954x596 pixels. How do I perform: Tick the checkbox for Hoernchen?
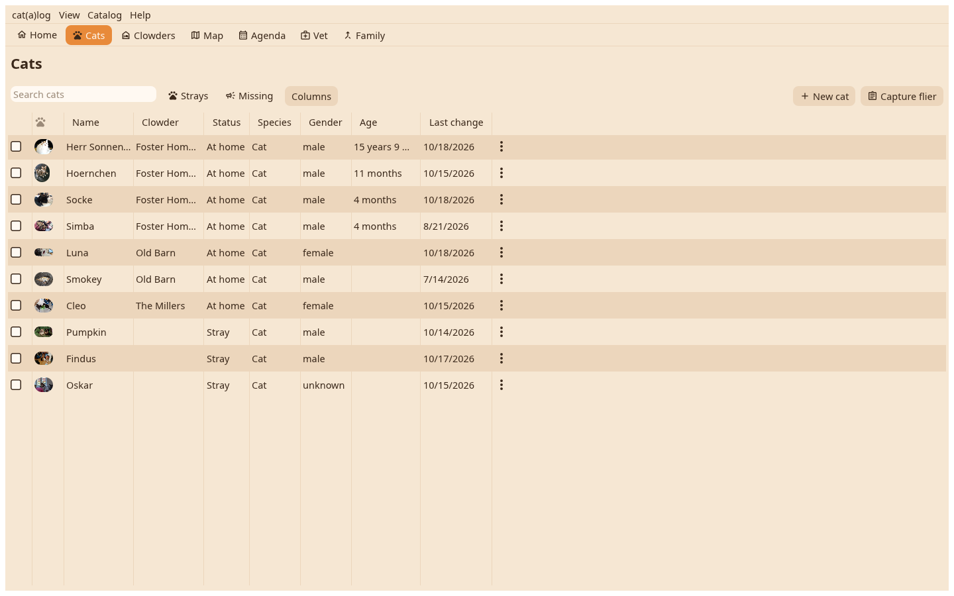[16, 173]
